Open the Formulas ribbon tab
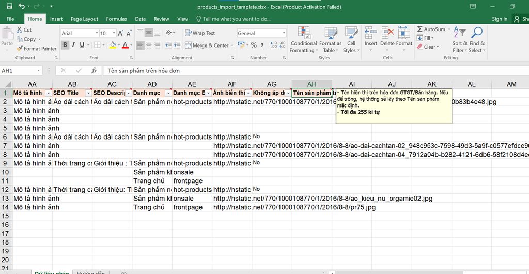The image size is (529, 274). [116, 19]
